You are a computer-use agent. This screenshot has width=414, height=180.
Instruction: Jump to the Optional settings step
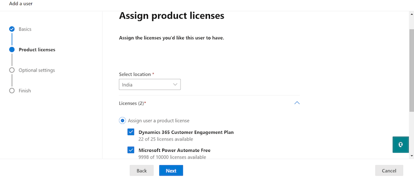[37, 70]
